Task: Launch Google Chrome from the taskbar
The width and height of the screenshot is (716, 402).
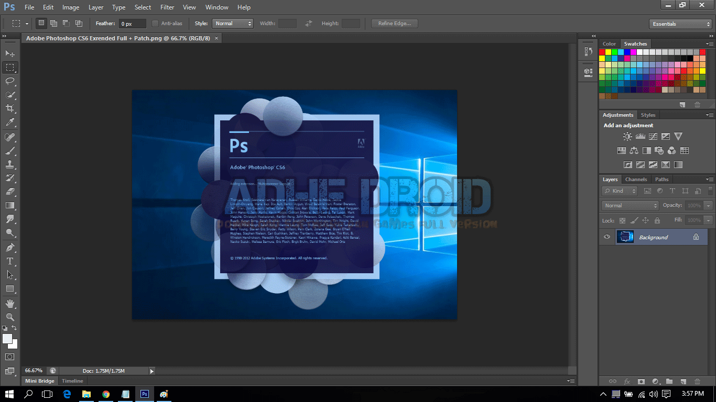Action: (106, 394)
